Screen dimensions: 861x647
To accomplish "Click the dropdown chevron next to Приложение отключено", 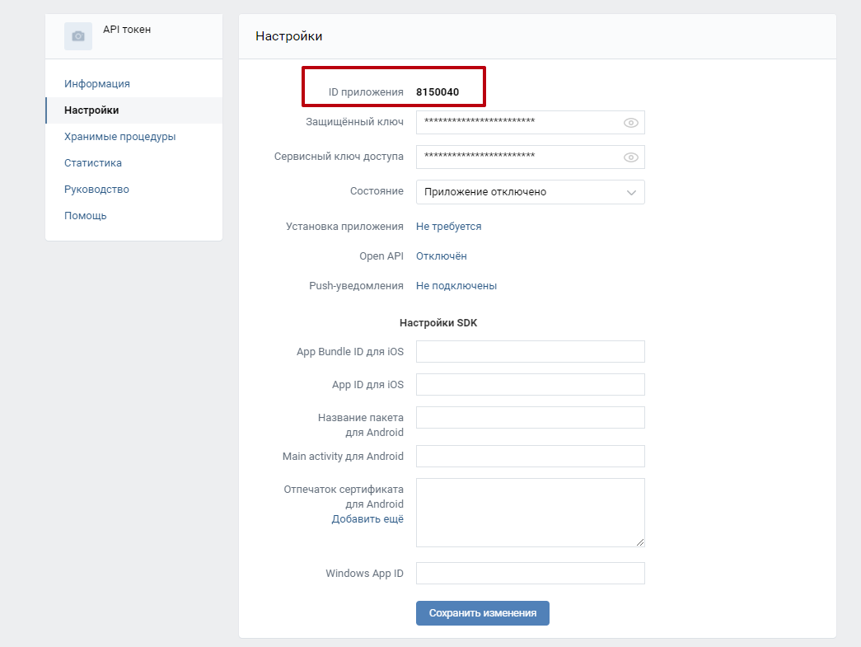I will [632, 192].
